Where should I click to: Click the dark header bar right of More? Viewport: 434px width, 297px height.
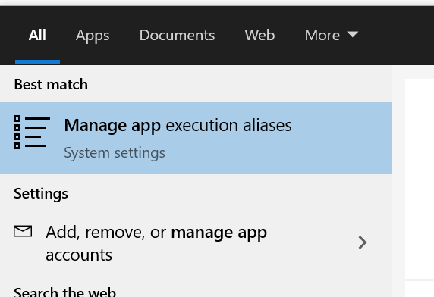point(396,36)
